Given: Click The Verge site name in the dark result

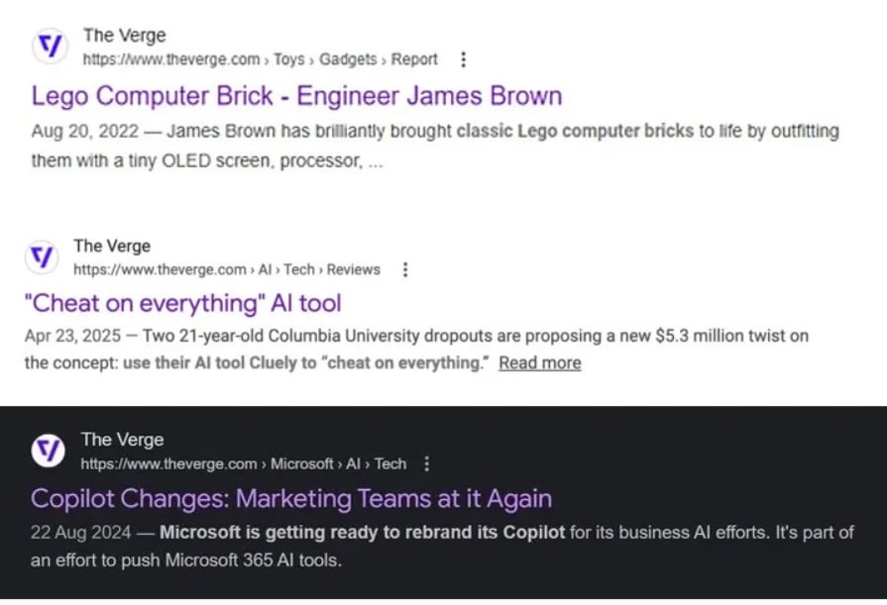Looking at the screenshot, I should coord(122,440).
